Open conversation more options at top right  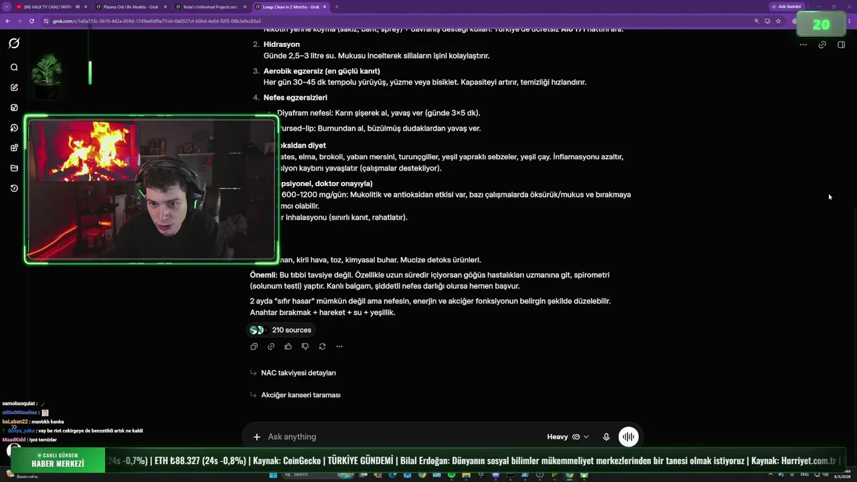tap(803, 45)
